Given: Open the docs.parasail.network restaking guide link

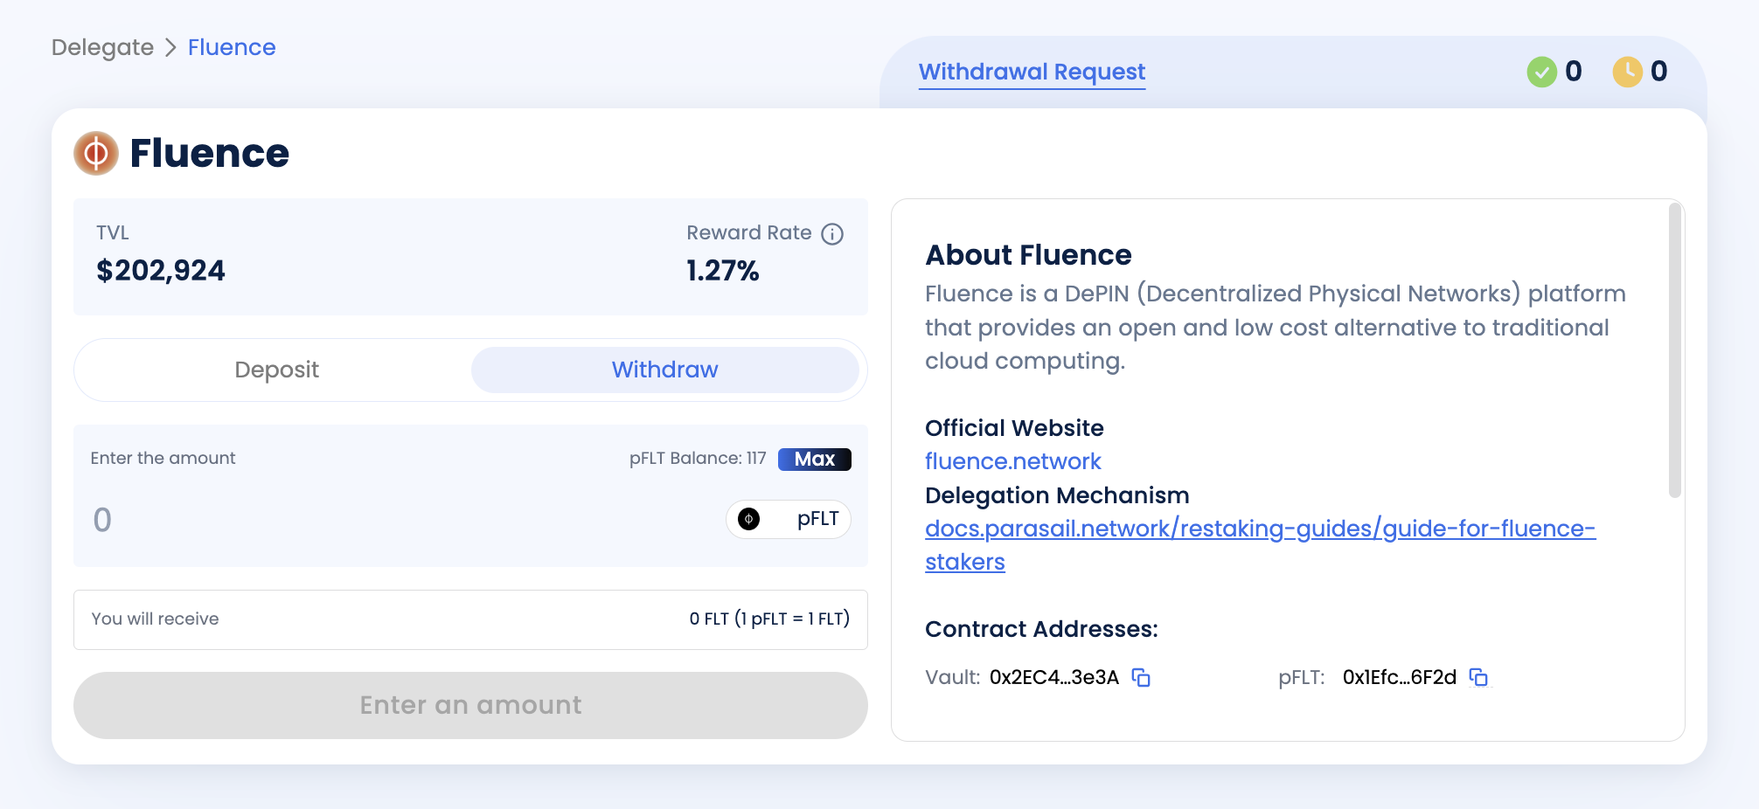Looking at the screenshot, I should pyautogui.click(x=1260, y=545).
